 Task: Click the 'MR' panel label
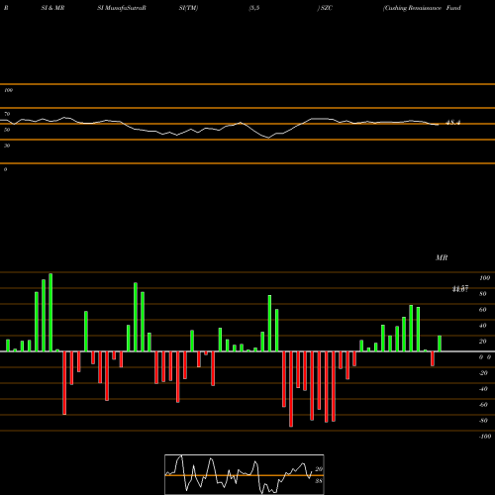tap(442, 257)
